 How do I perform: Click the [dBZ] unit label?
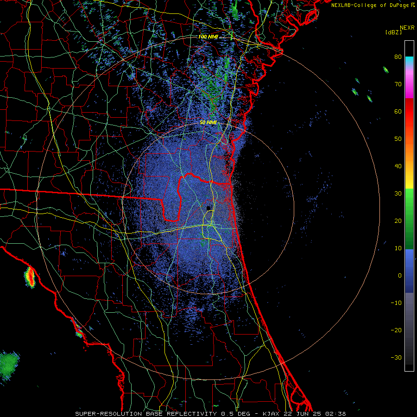click(393, 32)
